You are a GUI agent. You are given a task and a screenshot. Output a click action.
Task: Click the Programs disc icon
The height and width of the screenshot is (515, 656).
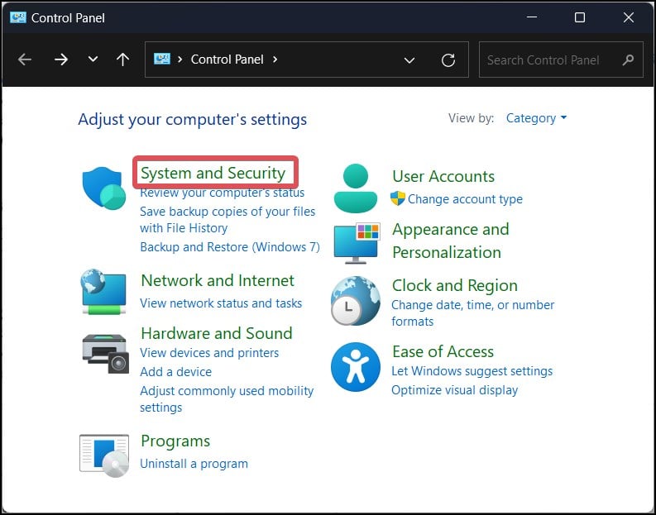(x=104, y=455)
